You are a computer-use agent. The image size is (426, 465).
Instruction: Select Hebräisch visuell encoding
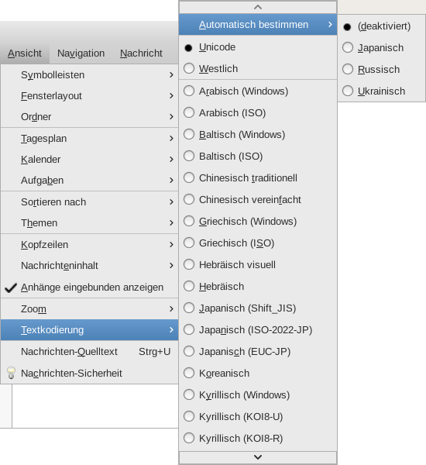tap(258, 264)
